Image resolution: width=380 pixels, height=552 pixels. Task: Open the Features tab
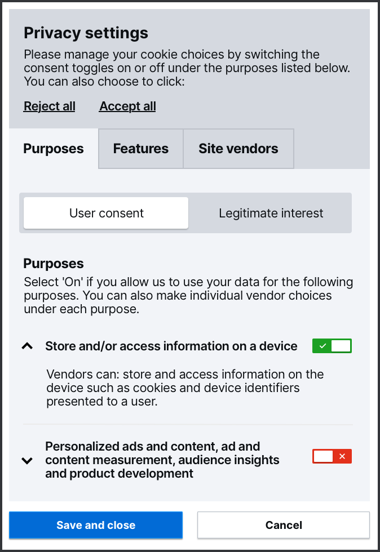(x=141, y=149)
